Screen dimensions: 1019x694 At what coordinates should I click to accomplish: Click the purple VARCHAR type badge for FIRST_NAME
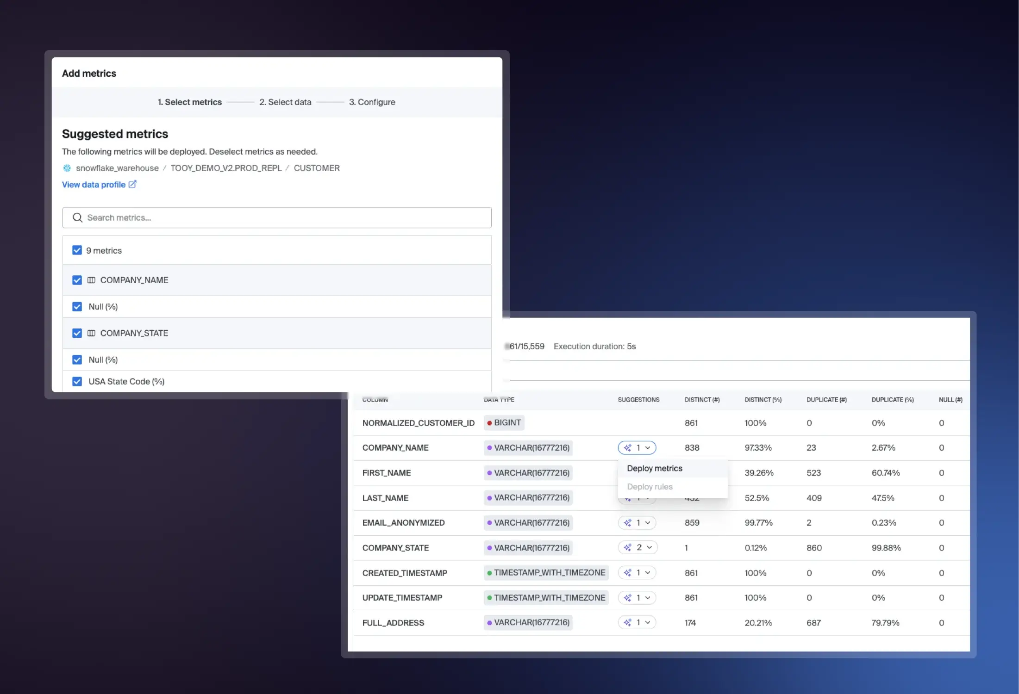tap(528, 473)
